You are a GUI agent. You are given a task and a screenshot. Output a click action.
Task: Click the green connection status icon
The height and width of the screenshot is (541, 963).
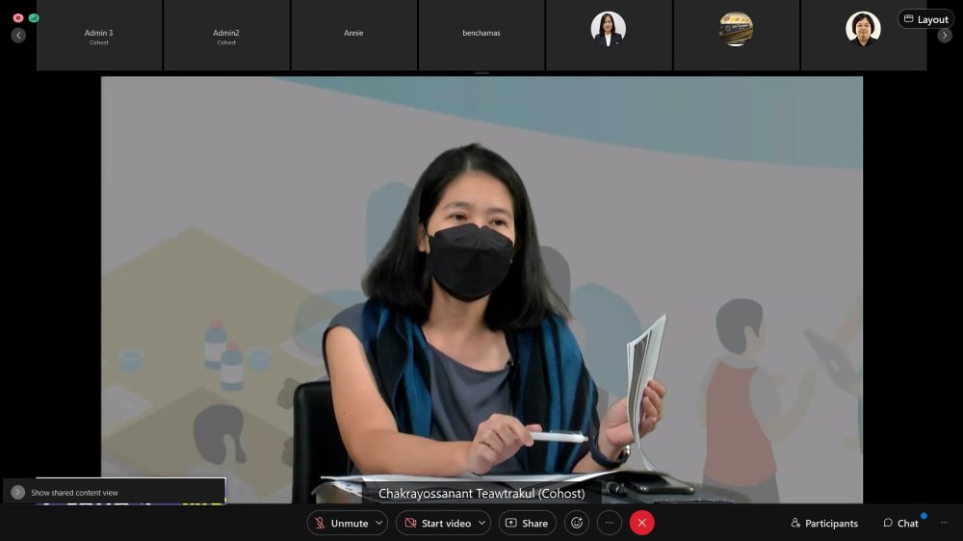pyautogui.click(x=34, y=18)
